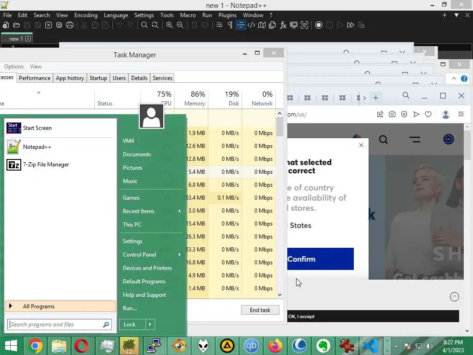Click the website's search magnifier icon
Image resolution: width=473 pixels, height=355 pixels.
point(383,140)
